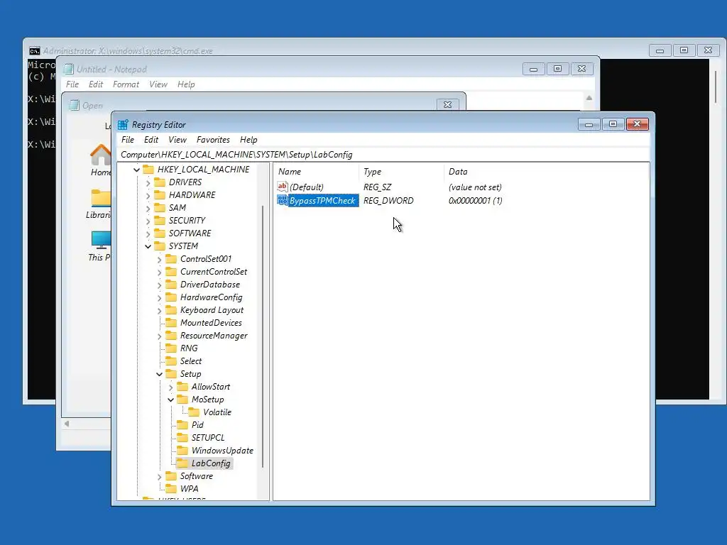Select the WPA folder icon
The height and width of the screenshot is (545, 727).
pyautogui.click(x=171, y=488)
